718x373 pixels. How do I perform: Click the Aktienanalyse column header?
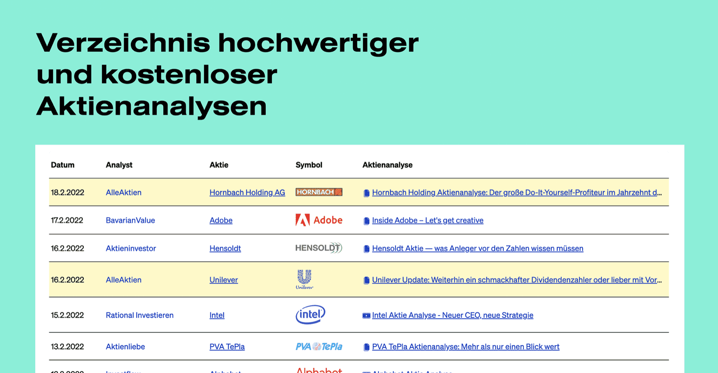[x=387, y=165]
